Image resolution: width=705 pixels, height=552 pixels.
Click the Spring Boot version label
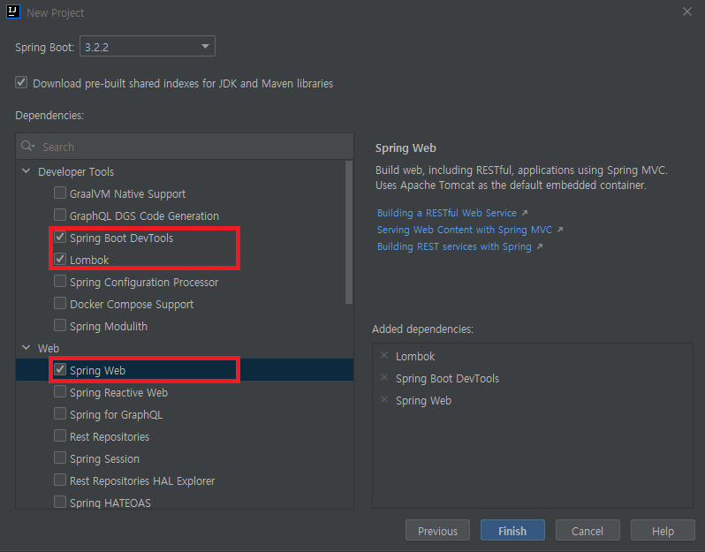[44, 47]
